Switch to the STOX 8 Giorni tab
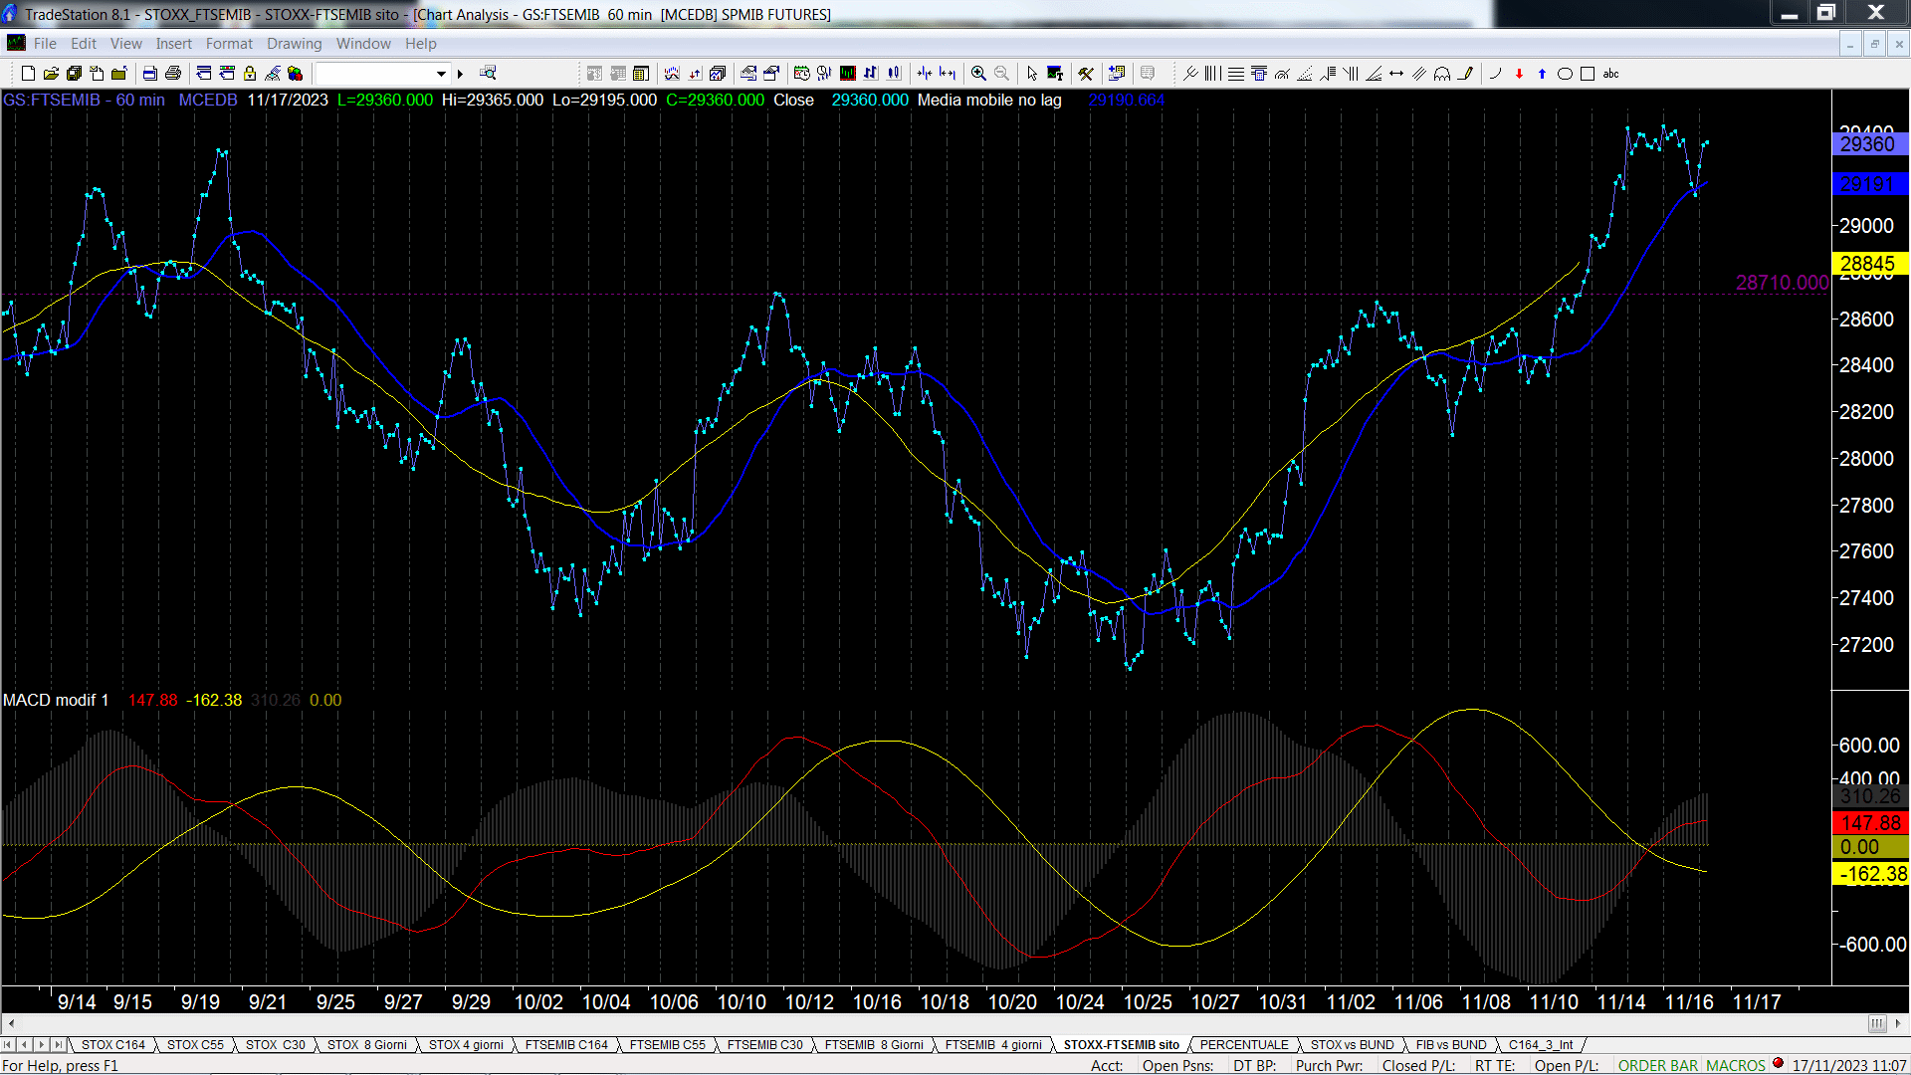Image resolution: width=1911 pixels, height=1075 pixels. pos(367,1044)
